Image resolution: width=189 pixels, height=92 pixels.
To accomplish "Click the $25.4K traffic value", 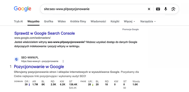I will 73,88.
